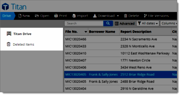Expand the Download dropdown arrow

118,16
